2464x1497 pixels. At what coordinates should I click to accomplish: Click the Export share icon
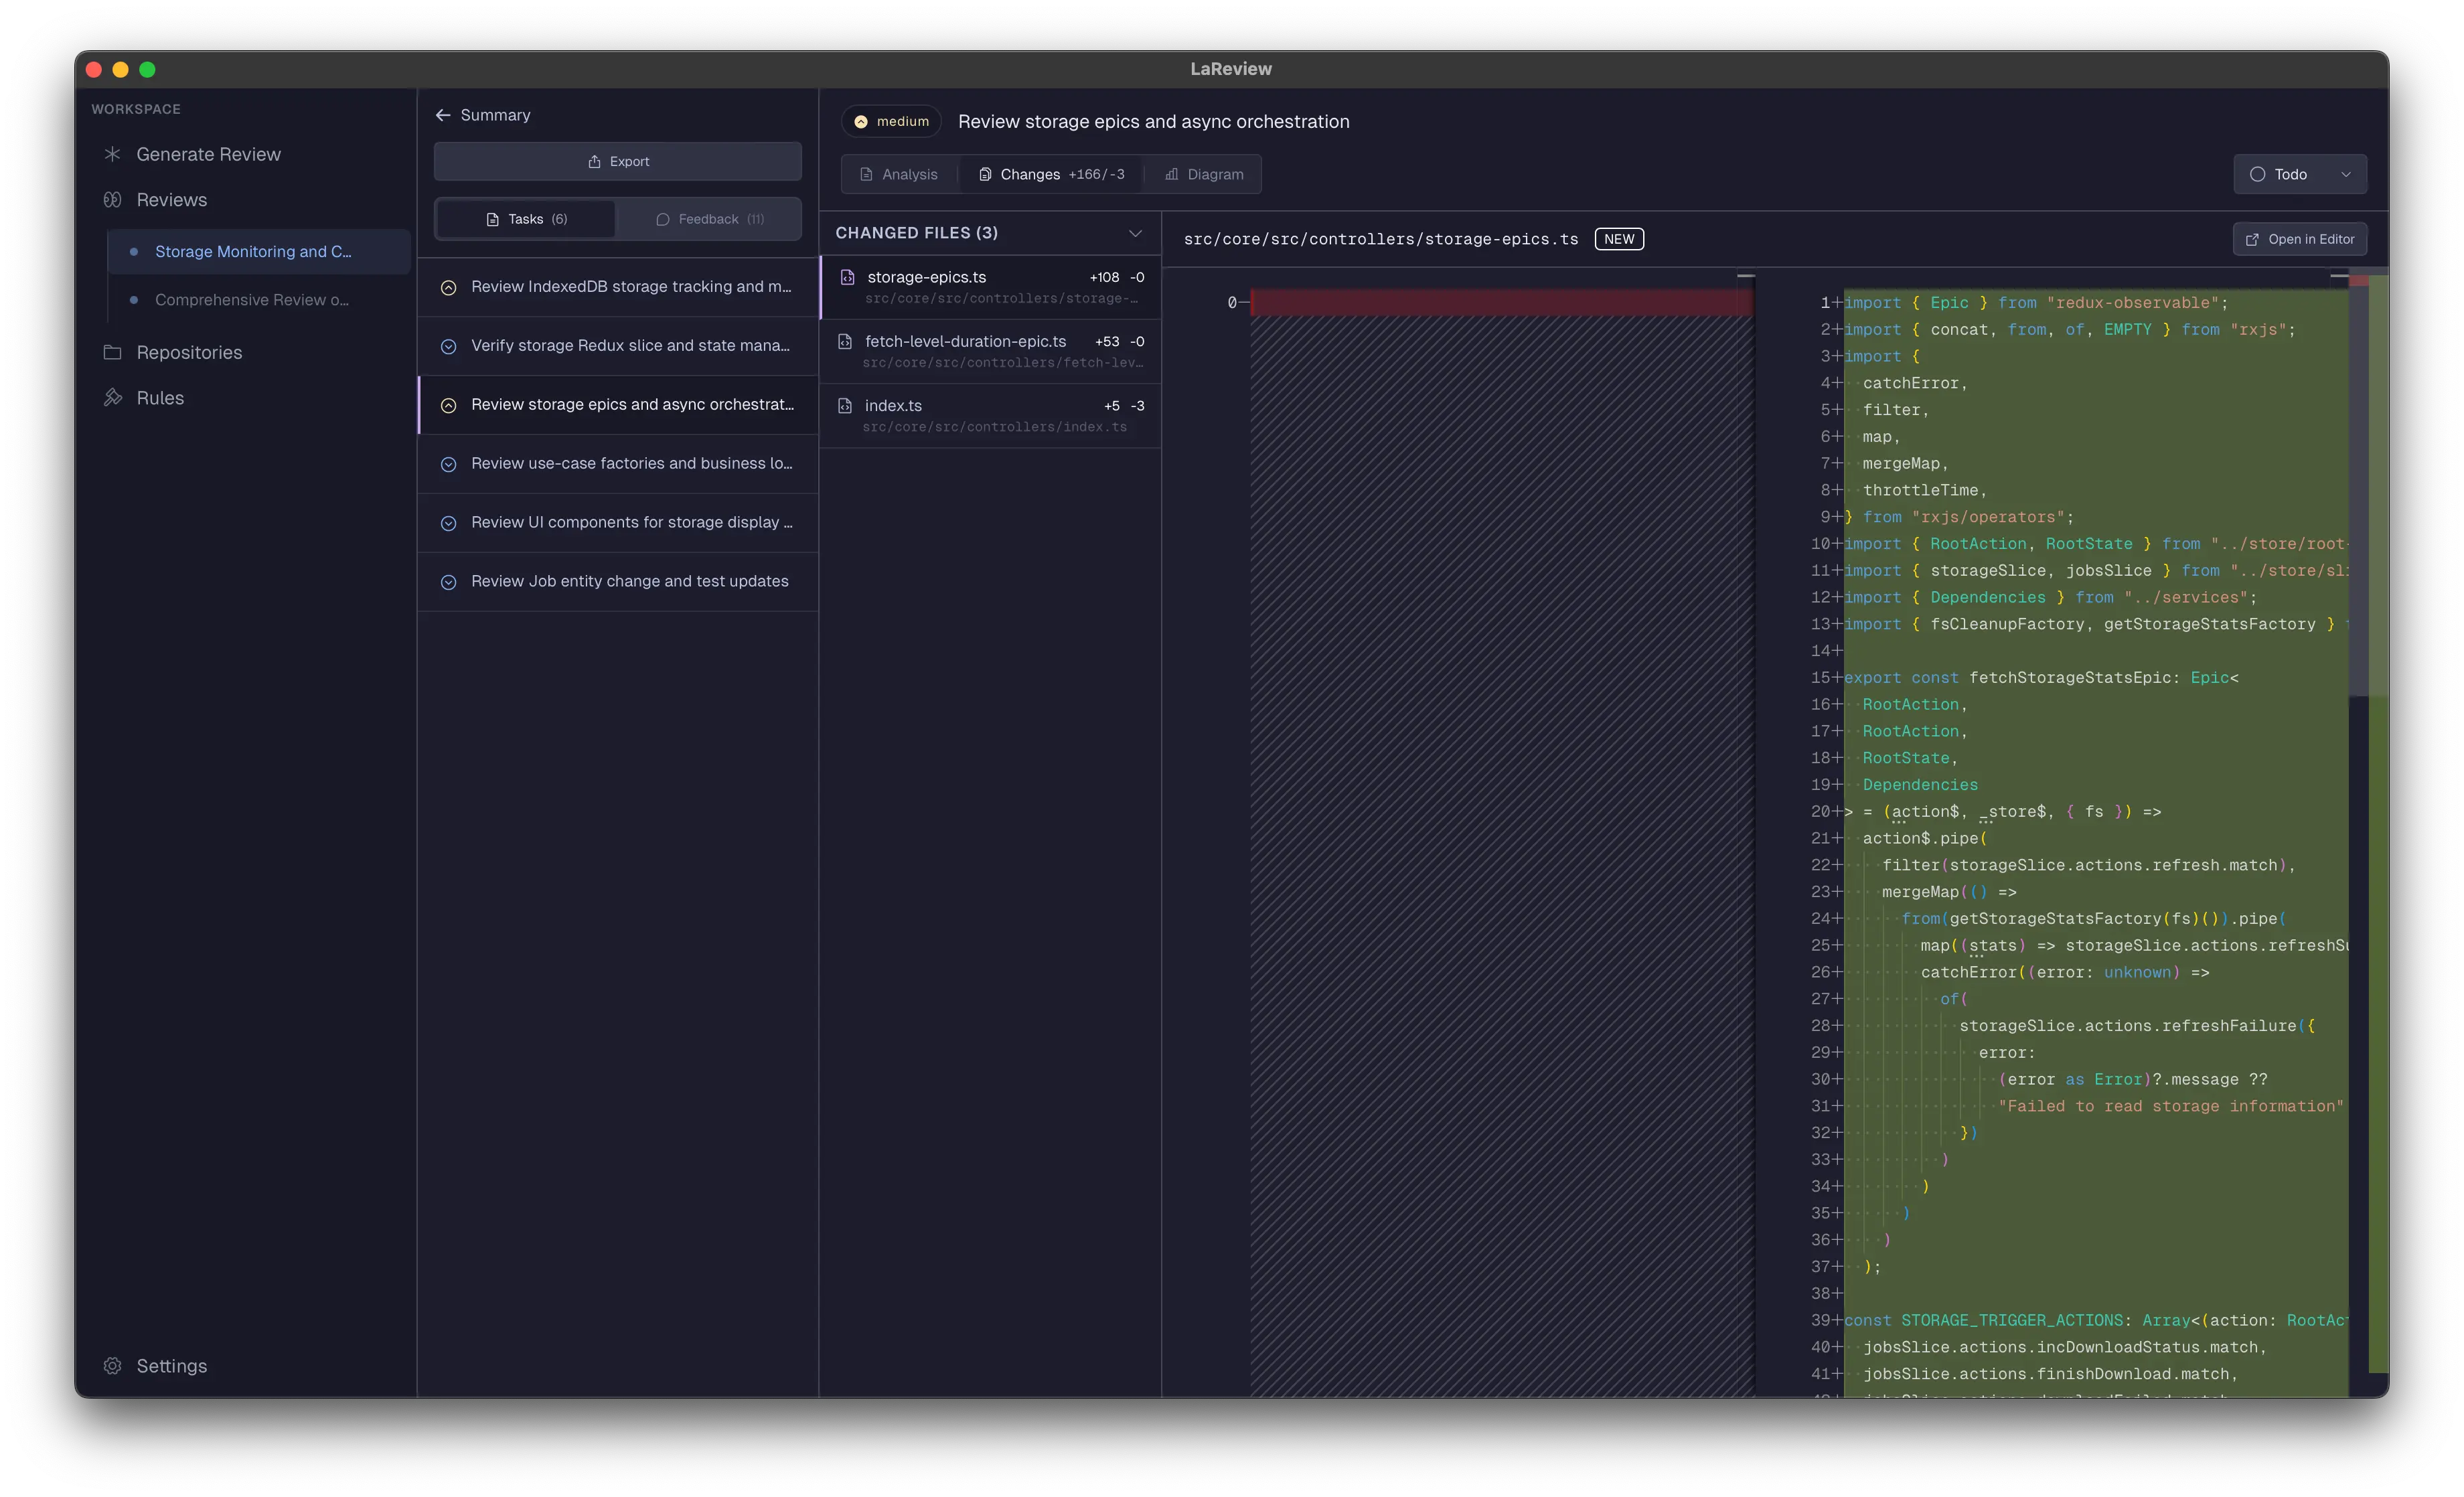click(594, 161)
